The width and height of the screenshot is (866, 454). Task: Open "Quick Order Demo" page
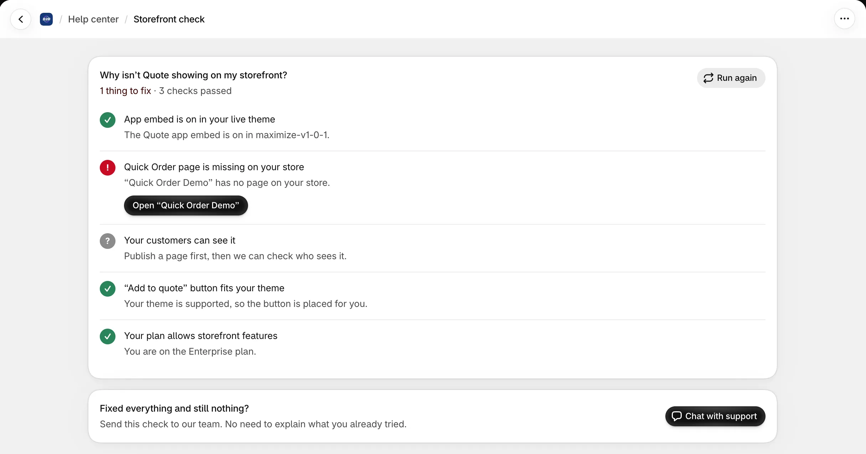tap(186, 205)
